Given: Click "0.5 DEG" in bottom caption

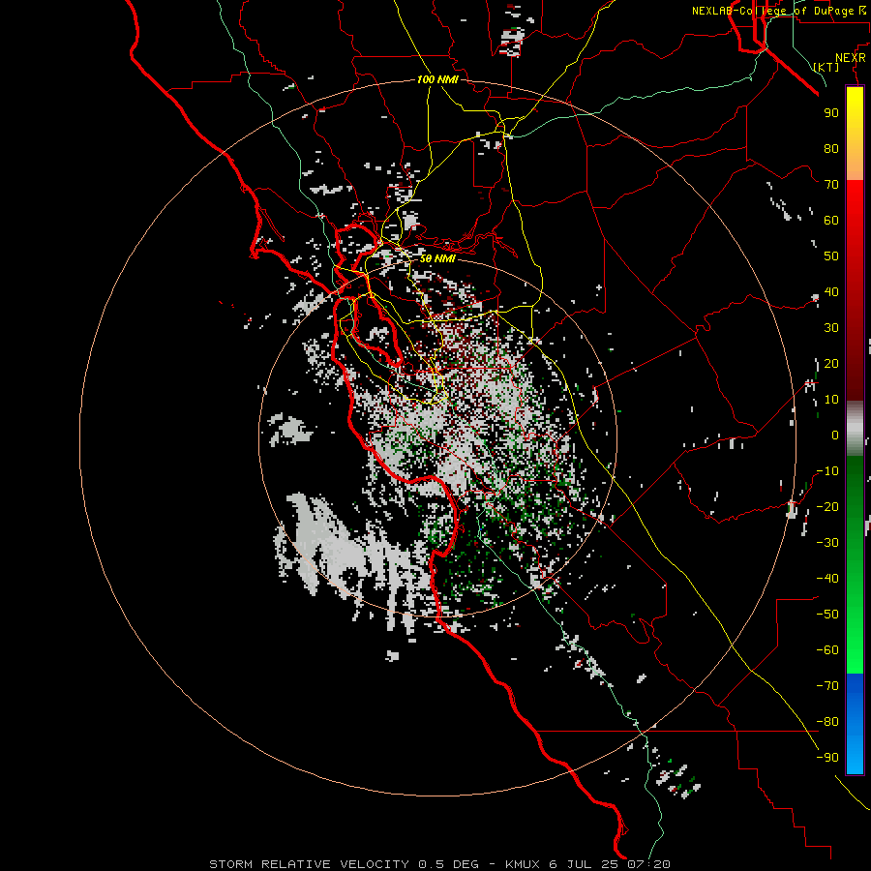Looking at the screenshot, I should point(448,864).
